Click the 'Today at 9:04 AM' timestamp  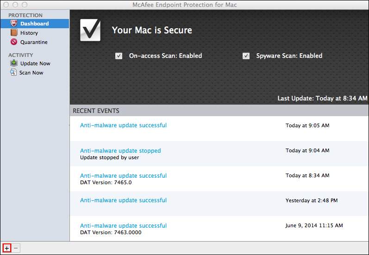(307, 150)
